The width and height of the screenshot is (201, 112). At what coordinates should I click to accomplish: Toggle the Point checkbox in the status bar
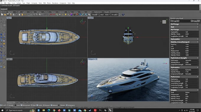point(32,105)
